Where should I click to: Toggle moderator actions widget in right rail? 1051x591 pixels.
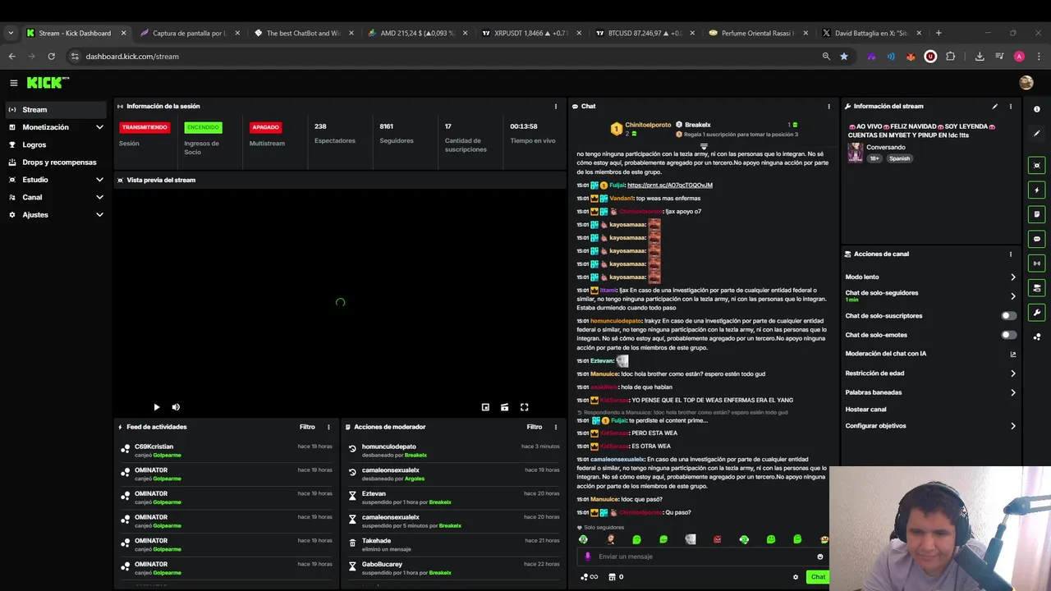coord(1037,214)
